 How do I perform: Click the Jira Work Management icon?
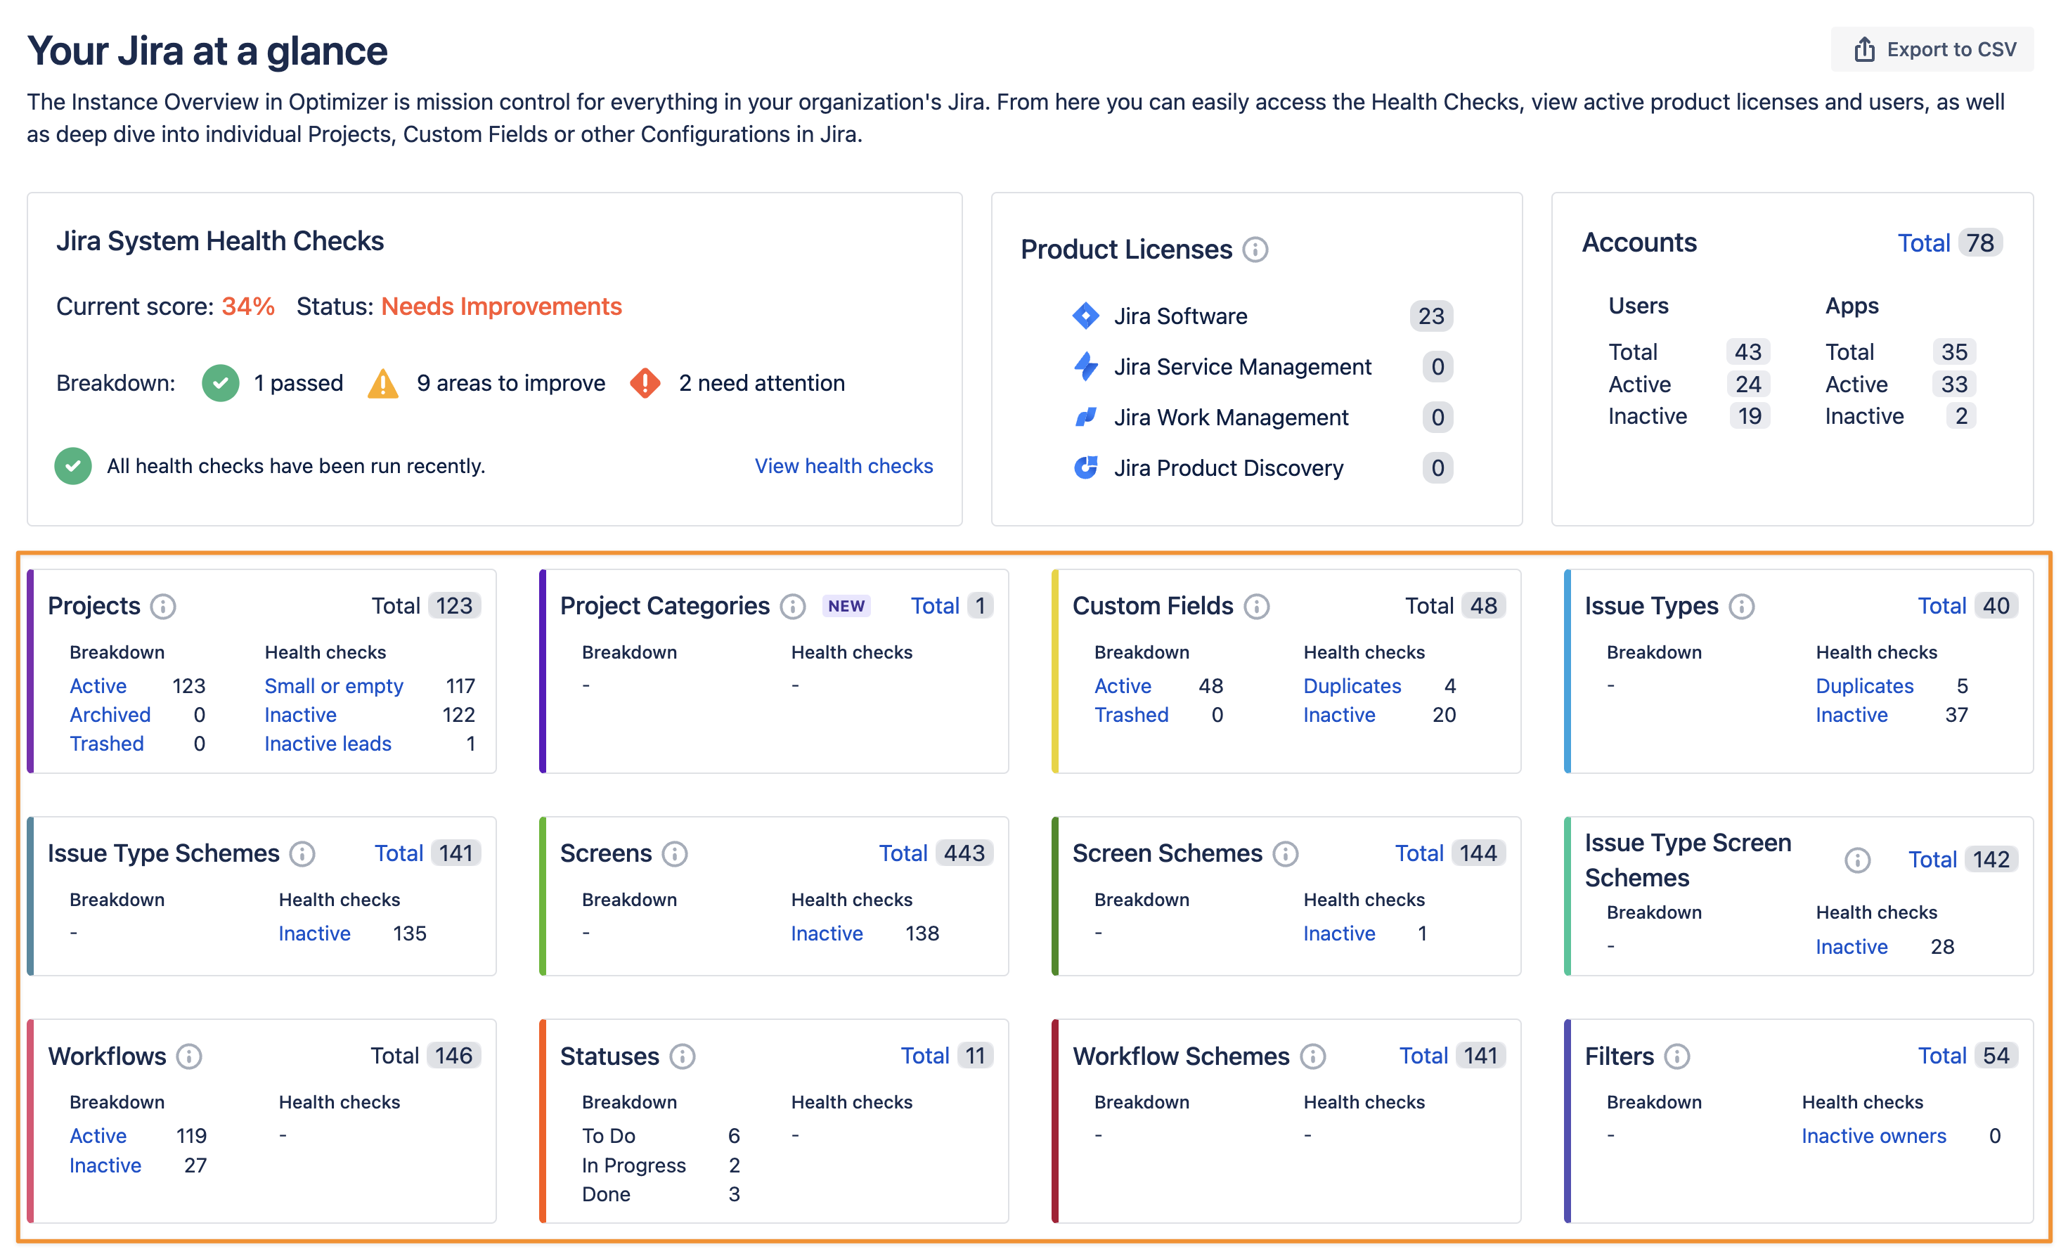[1085, 417]
